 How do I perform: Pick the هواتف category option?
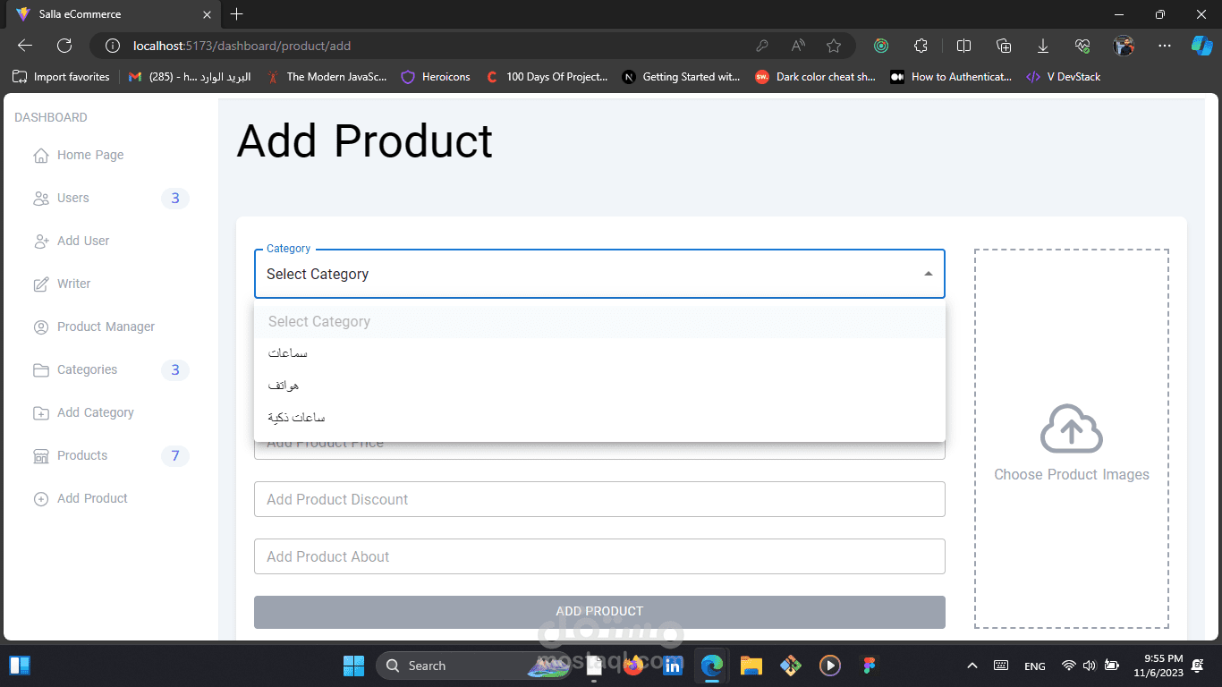[x=284, y=386]
